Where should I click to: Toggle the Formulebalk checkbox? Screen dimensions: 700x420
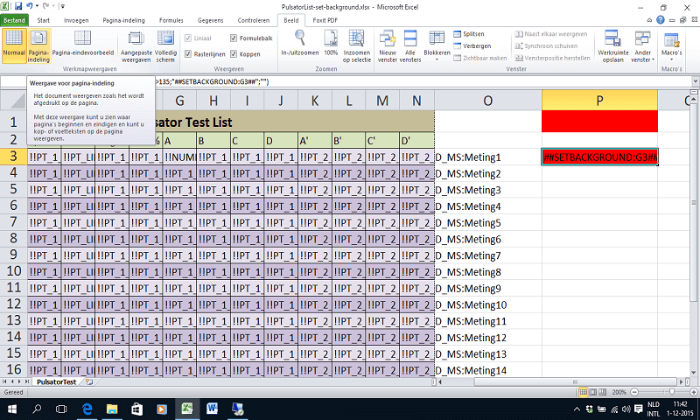point(234,38)
